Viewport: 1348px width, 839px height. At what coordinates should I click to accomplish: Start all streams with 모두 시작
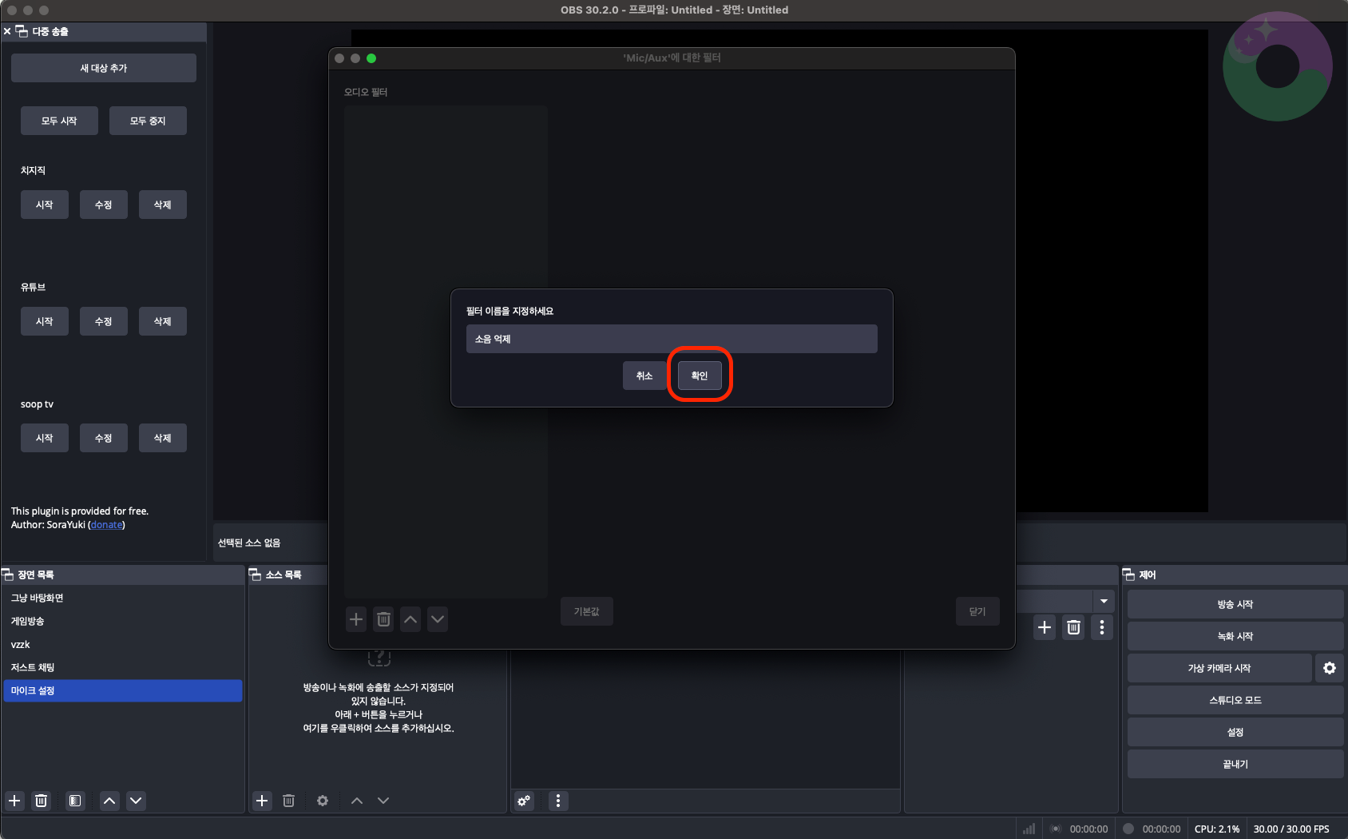point(59,121)
